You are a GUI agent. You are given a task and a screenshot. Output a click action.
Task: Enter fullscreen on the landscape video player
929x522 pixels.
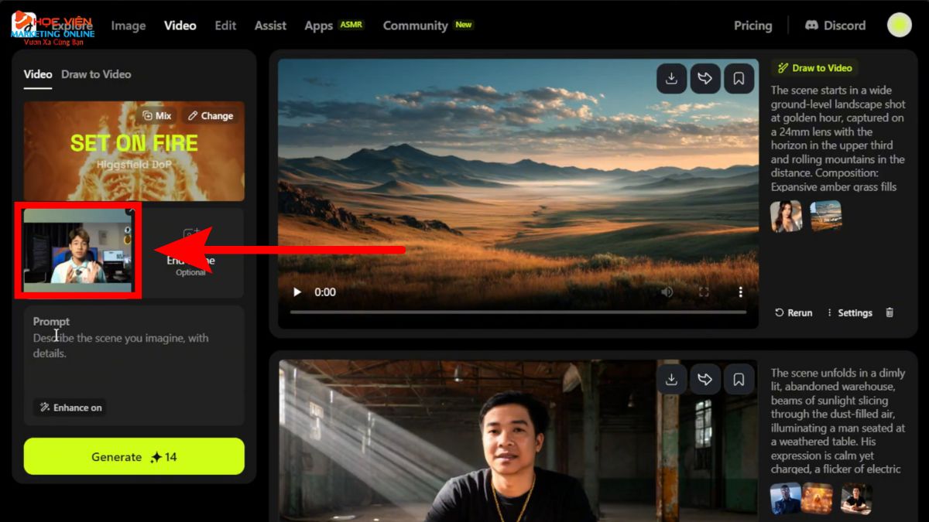pyautogui.click(x=704, y=292)
